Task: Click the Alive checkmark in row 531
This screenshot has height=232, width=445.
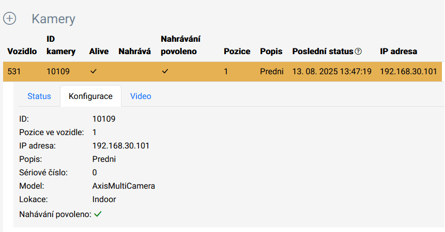Action: coord(94,71)
